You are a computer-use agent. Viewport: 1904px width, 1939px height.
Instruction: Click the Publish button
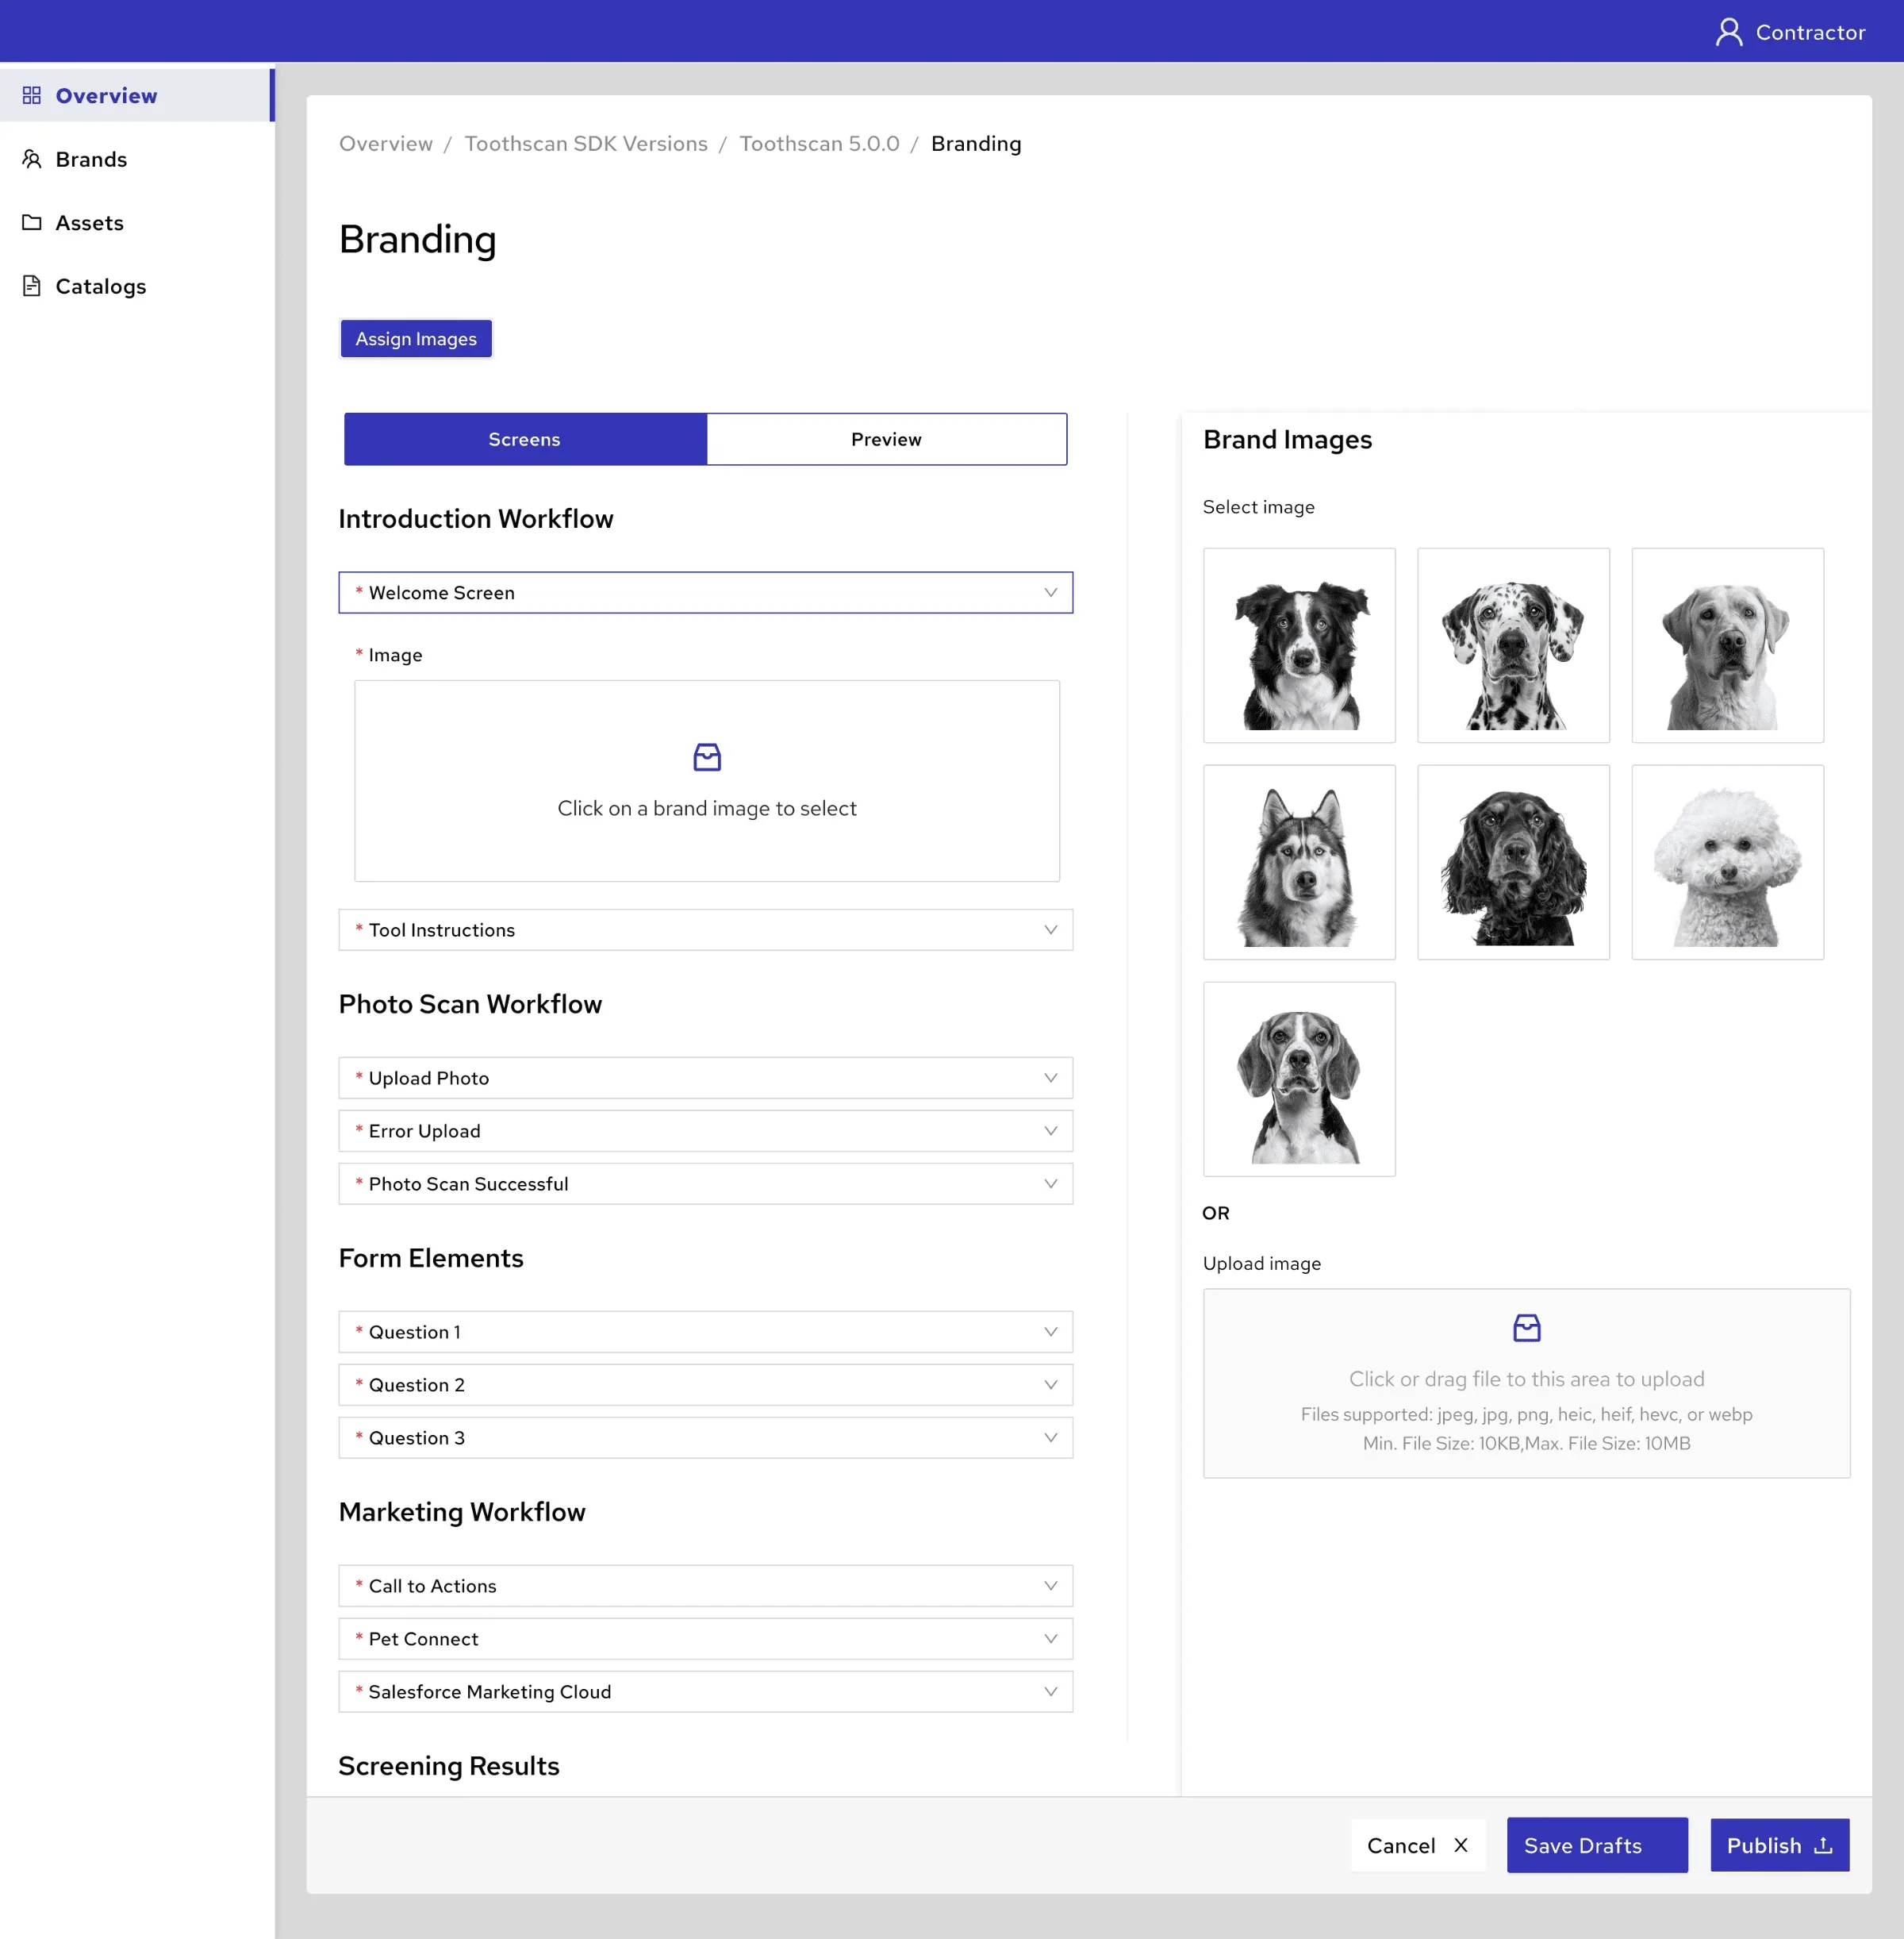click(1779, 1845)
